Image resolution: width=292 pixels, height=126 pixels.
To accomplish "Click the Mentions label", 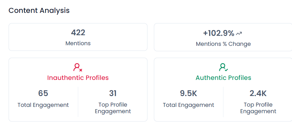I will [x=78, y=43].
